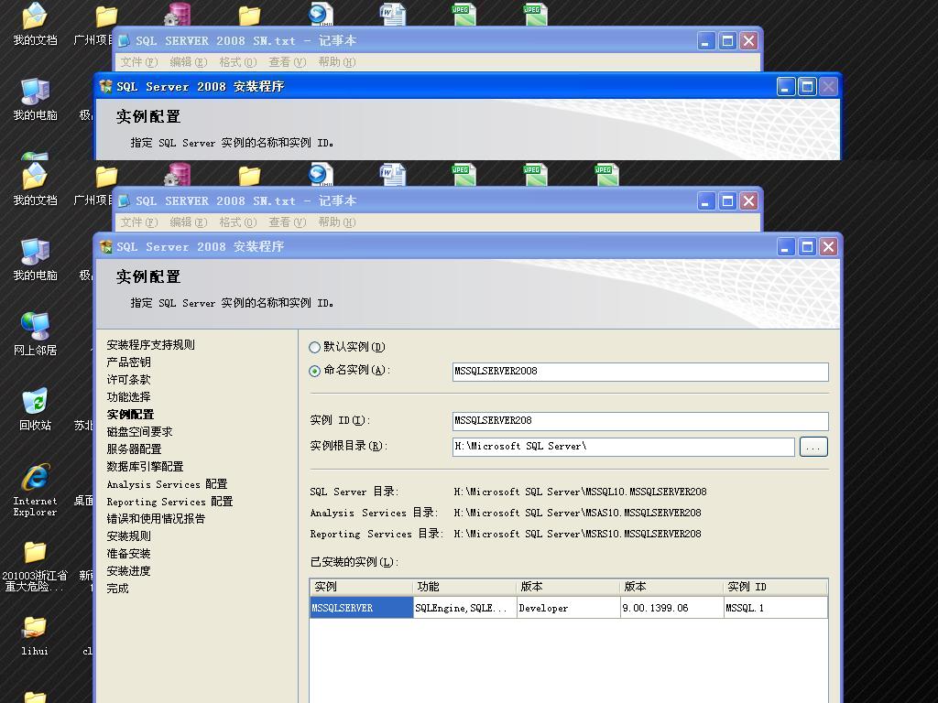Open 数据库引擎配置 step in the sidebar
The height and width of the screenshot is (703, 938).
pos(145,467)
